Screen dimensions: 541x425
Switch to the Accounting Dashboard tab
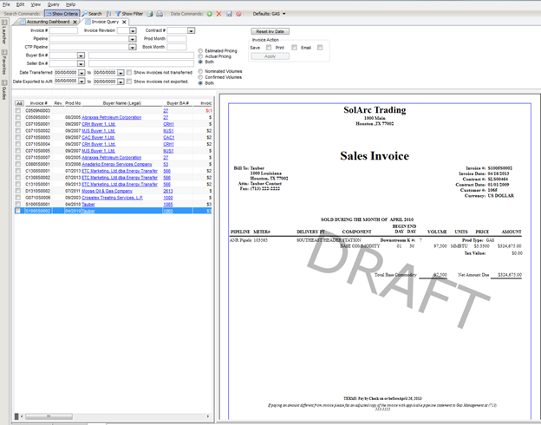pos(50,22)
